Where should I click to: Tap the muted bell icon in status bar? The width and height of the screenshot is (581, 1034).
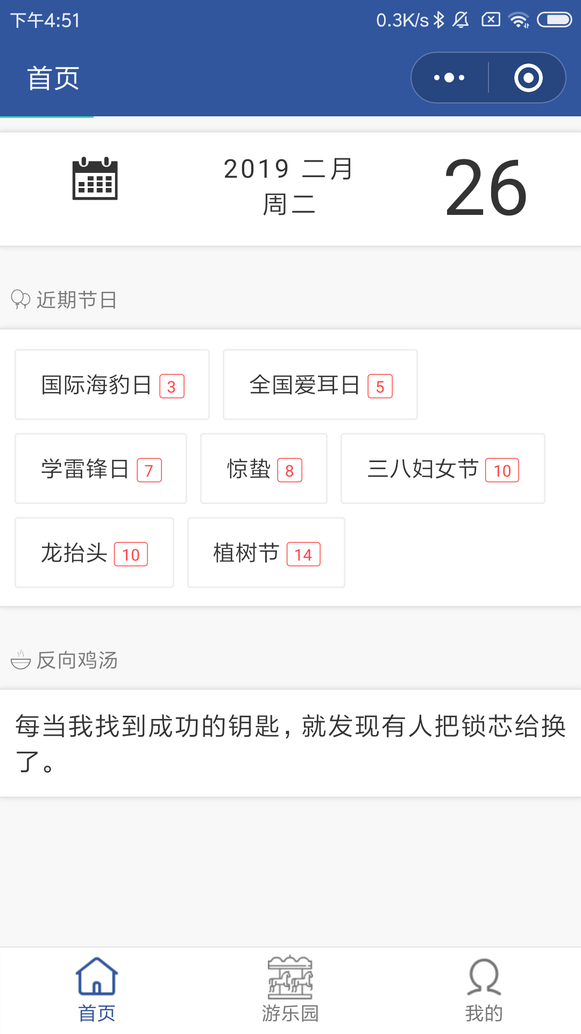[461, 20]
